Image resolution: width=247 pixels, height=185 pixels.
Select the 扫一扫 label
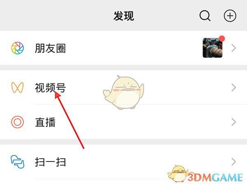click(50, 162)
